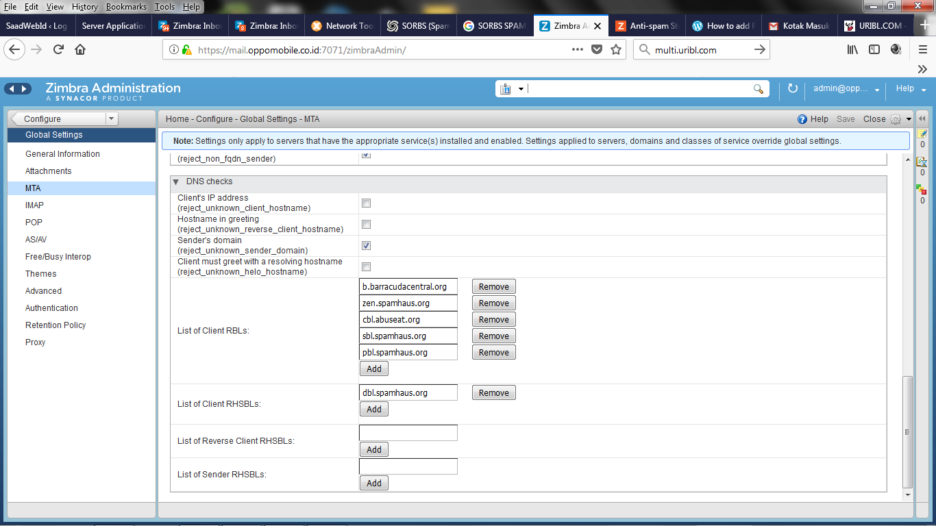Collapse the DNS checks section
The image size is (936, 526).
[176, 182]
